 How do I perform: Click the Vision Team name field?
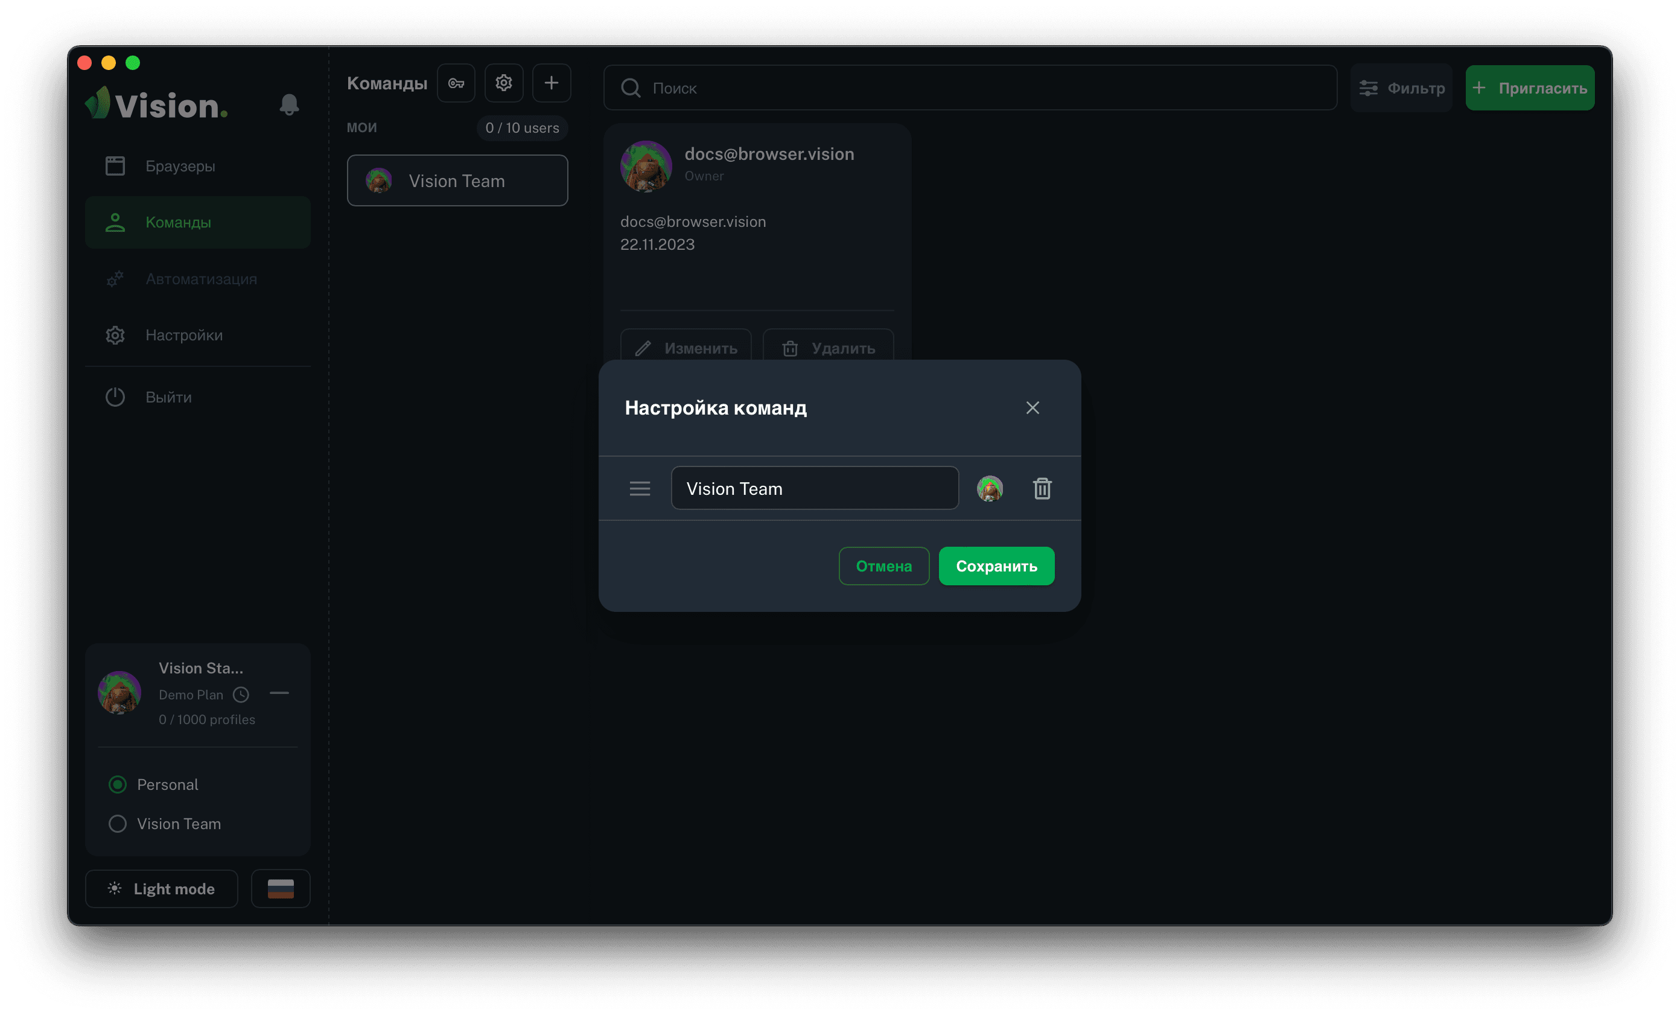814,488
